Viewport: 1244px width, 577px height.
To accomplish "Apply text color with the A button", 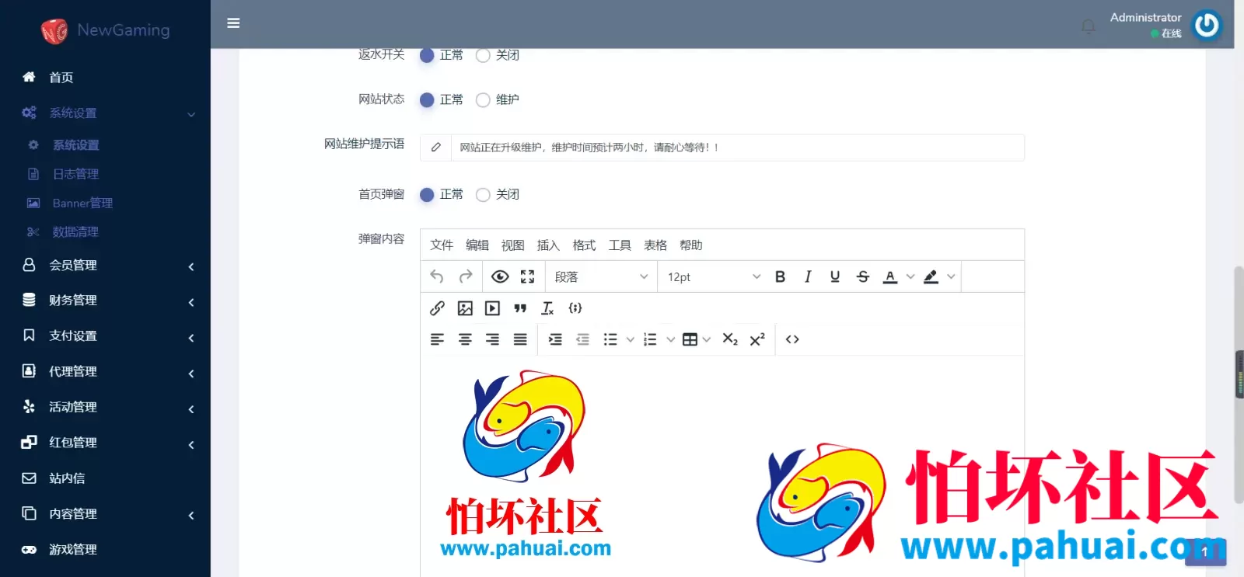I will [x=890, y=276].
